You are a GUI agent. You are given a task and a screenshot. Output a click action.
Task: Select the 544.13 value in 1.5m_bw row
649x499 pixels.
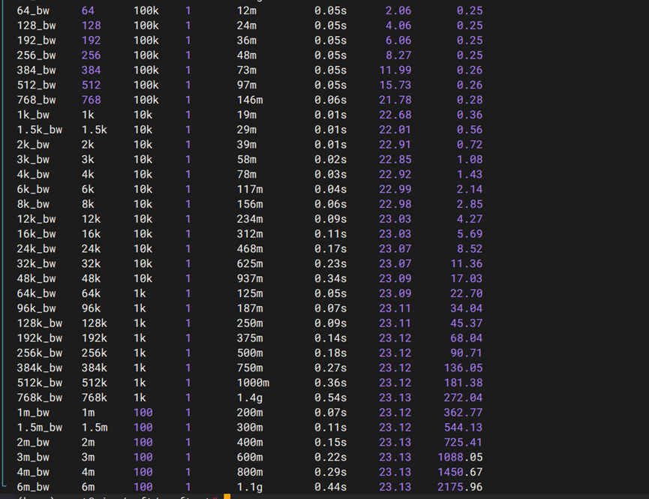(x=463, y=428)
